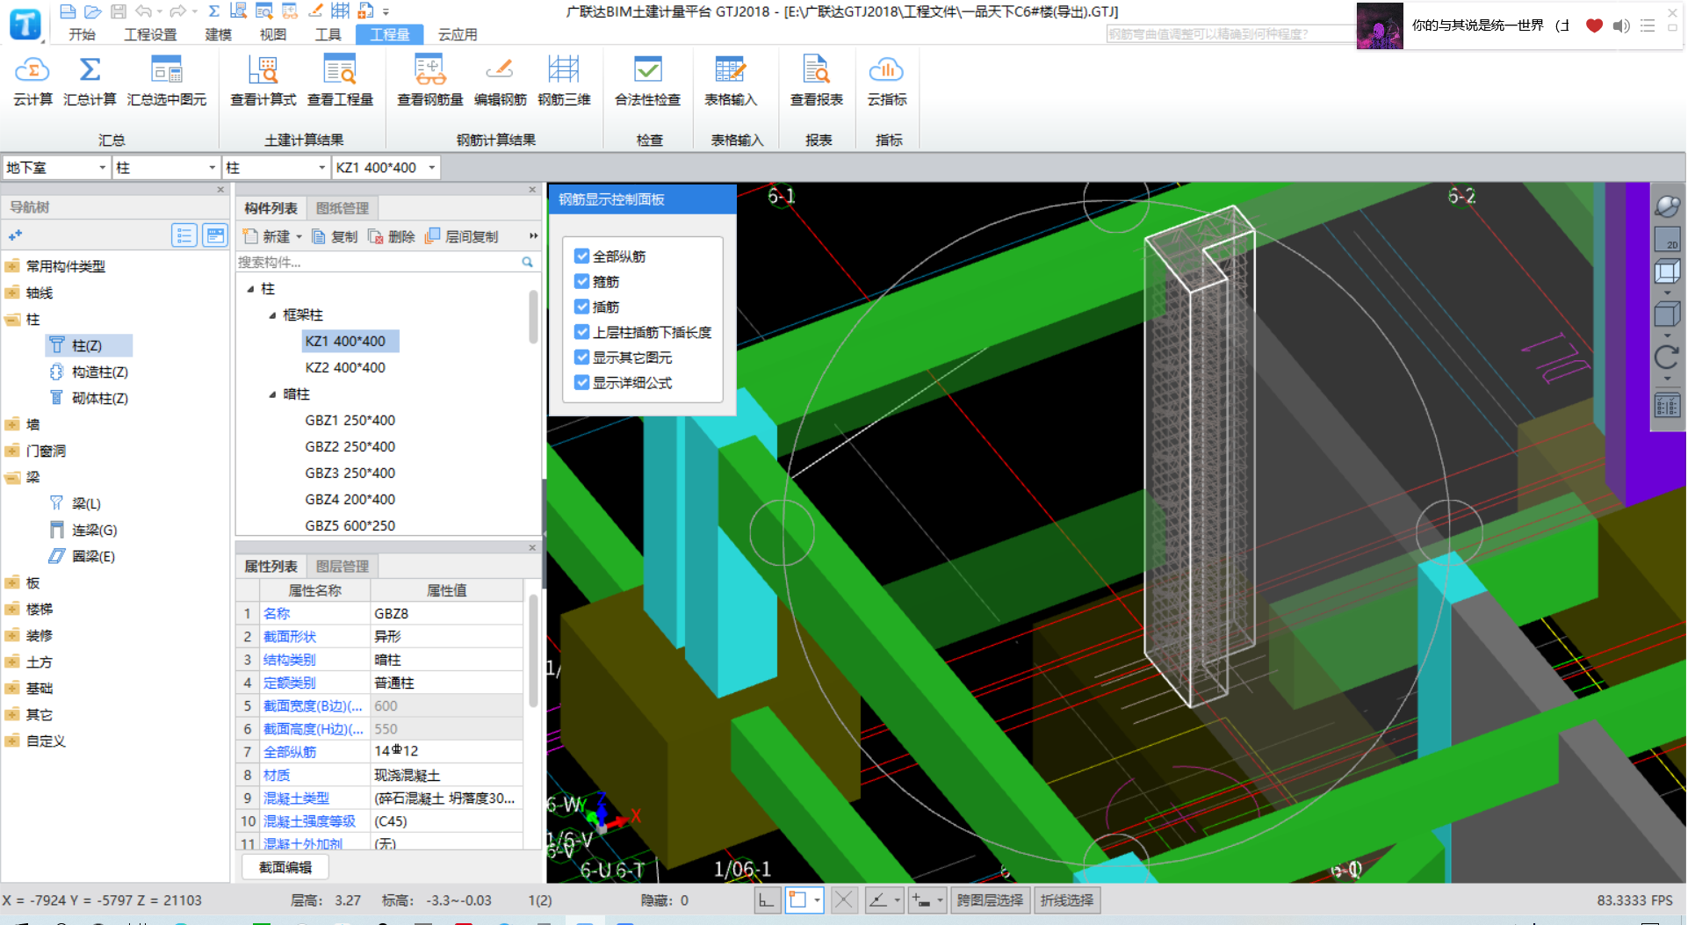1695x925 pixels.
Task: Expand the 板 folder in navigation tree
Action: pyautogui.click(x=13, y=583)
